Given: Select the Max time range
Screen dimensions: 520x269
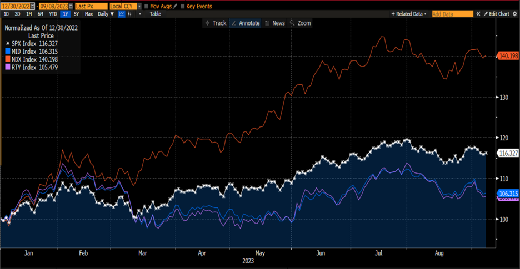Looking at the screenshot, I should pyautogui.click(x=88, y=14).
